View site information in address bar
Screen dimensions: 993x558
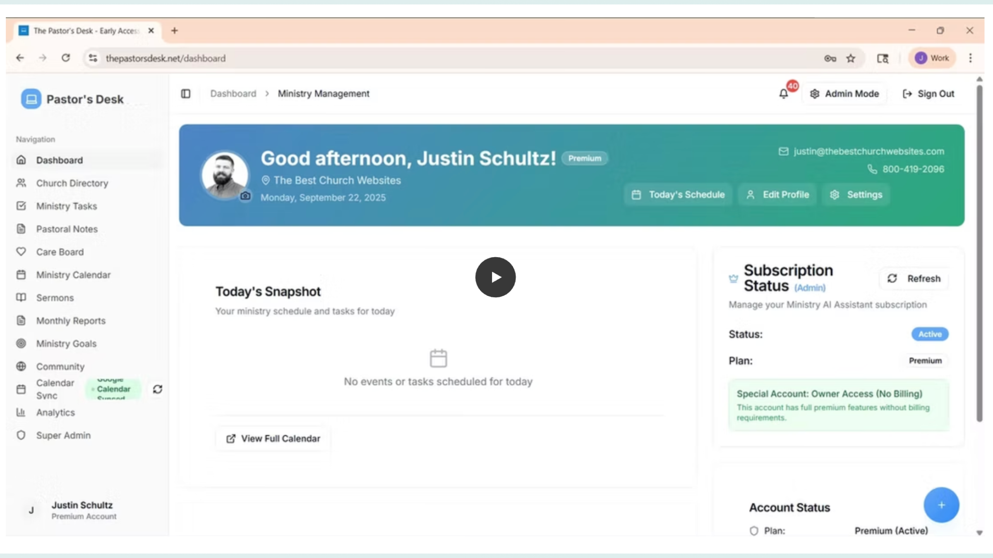click(x=93, y=58)
